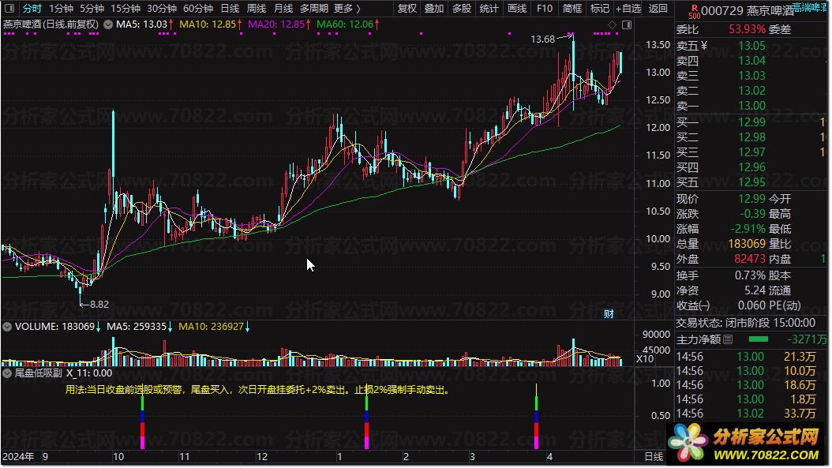
Task: Click 交易状态 闭市阶段 status line
Action: pyautogui.click(x=745, y=323)
